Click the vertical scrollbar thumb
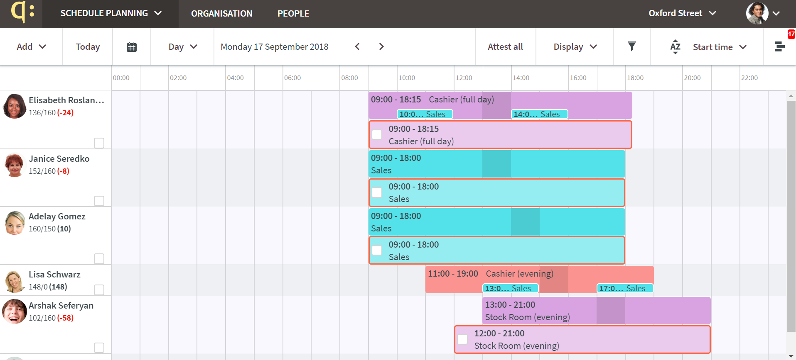Screen dimensions: 796x360 791,216
